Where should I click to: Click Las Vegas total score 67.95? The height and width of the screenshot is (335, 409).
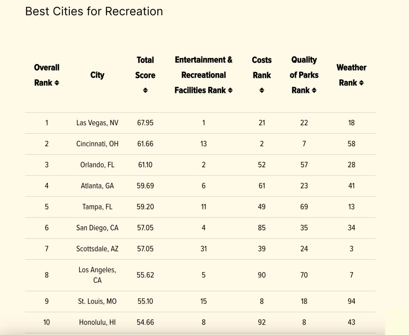click(145, 123)
